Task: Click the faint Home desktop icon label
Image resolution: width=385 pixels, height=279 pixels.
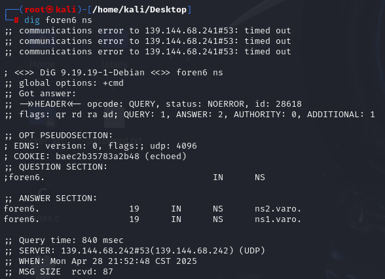Action: (x=42, y=64)
